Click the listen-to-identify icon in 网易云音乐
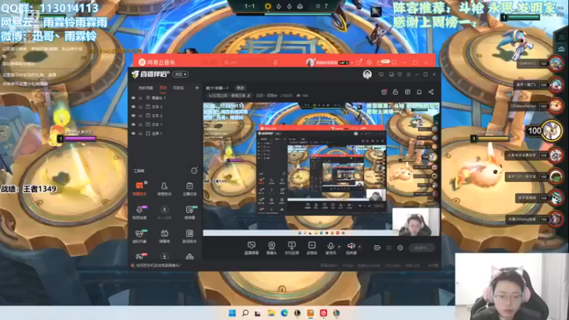569x320 pixels. coord(275,63)
